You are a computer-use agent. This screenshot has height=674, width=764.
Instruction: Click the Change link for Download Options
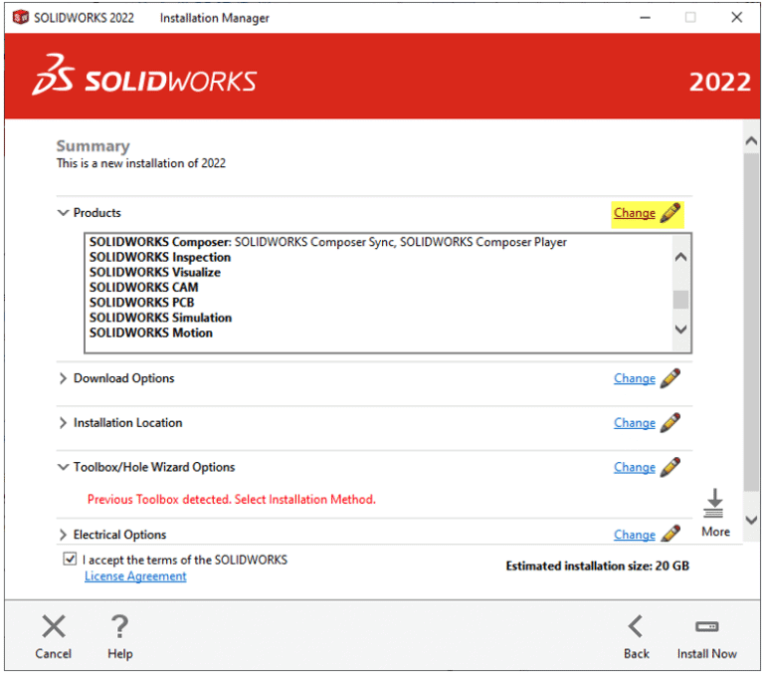click(635, 378)
